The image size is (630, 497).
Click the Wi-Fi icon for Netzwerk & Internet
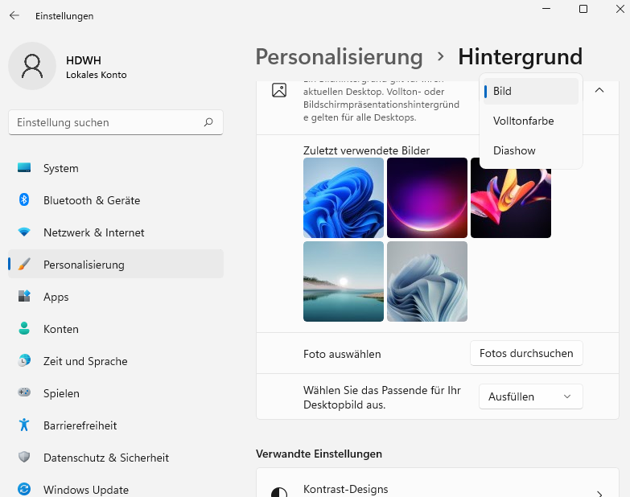(24, 232)
